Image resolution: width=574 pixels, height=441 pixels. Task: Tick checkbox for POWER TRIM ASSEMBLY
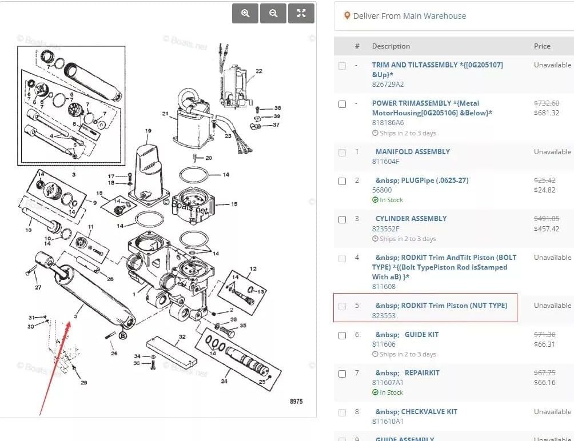pos(342,104)
